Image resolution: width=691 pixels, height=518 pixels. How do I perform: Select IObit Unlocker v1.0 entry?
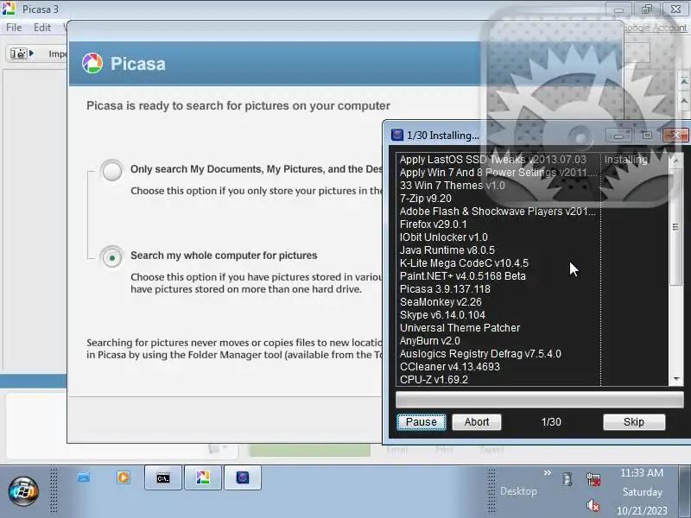coord(443,237)
